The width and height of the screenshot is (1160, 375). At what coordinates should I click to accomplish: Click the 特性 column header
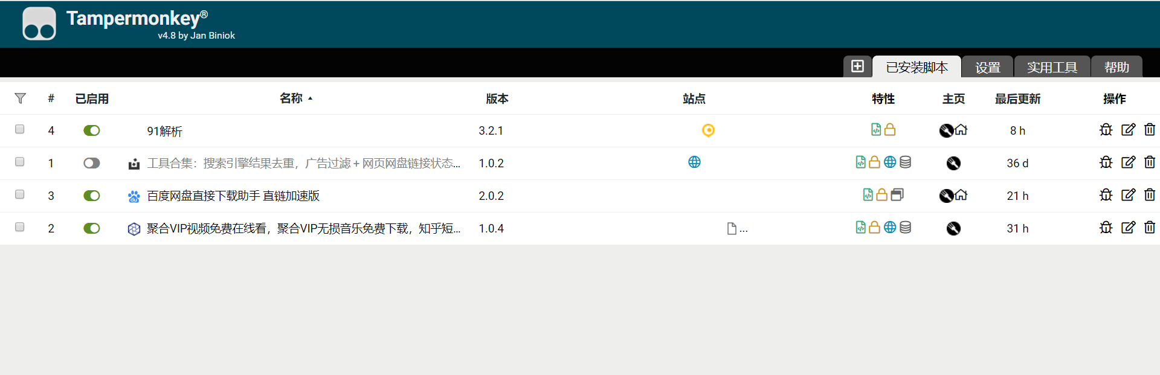[x=883, y=98]
